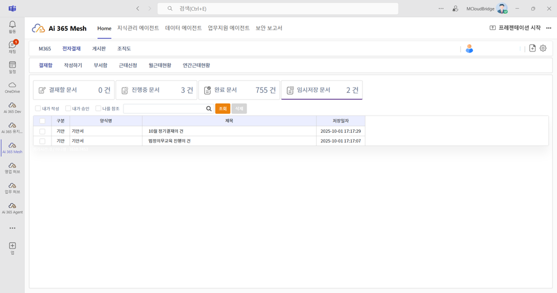Image resolution: width=557 pixels, height=293 pixels.
Task: Open the Calendar in sidebar
Action: tap(12, 67)
